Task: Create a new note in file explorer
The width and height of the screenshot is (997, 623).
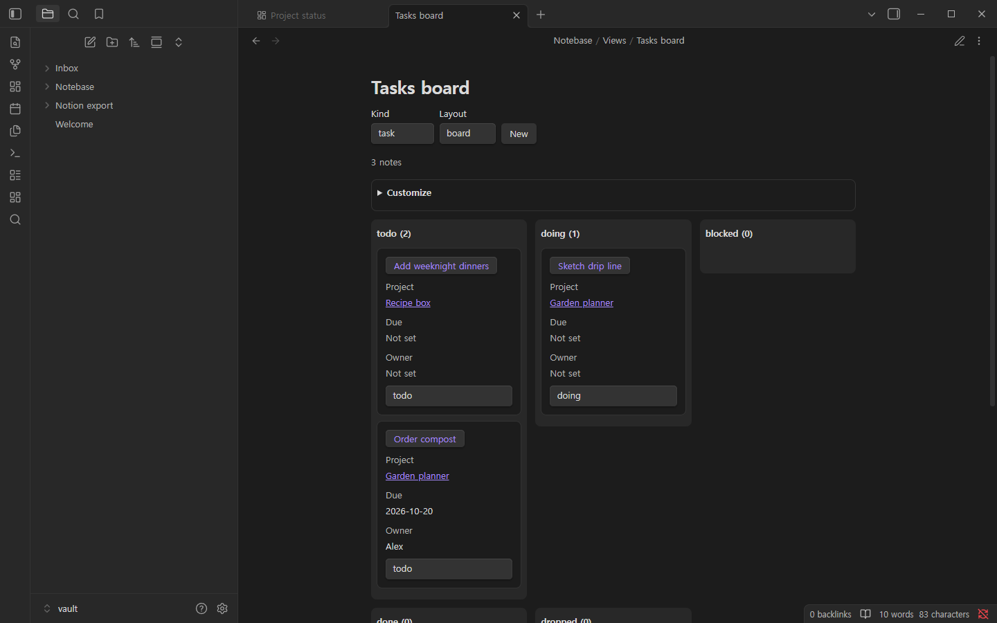Action: (90, 42)
